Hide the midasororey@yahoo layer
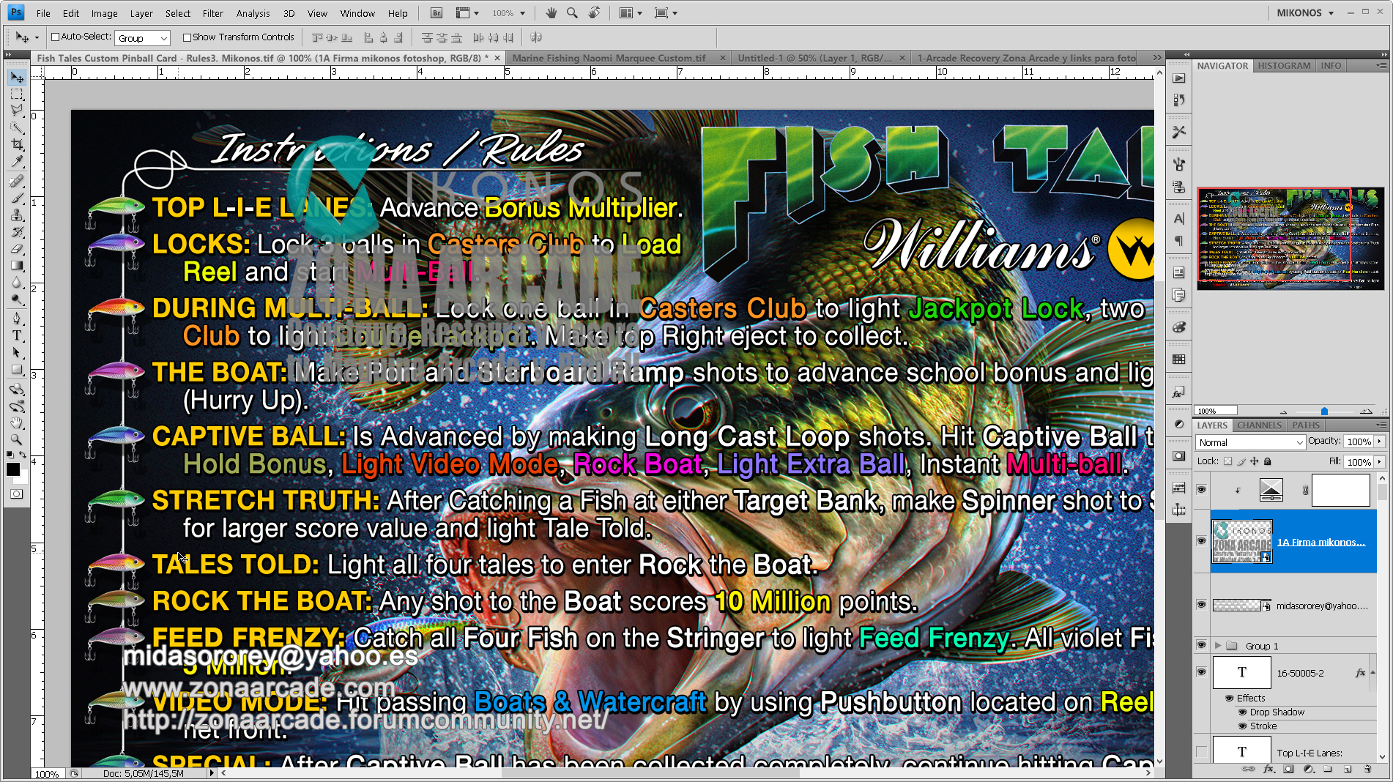 point(1201,605)
